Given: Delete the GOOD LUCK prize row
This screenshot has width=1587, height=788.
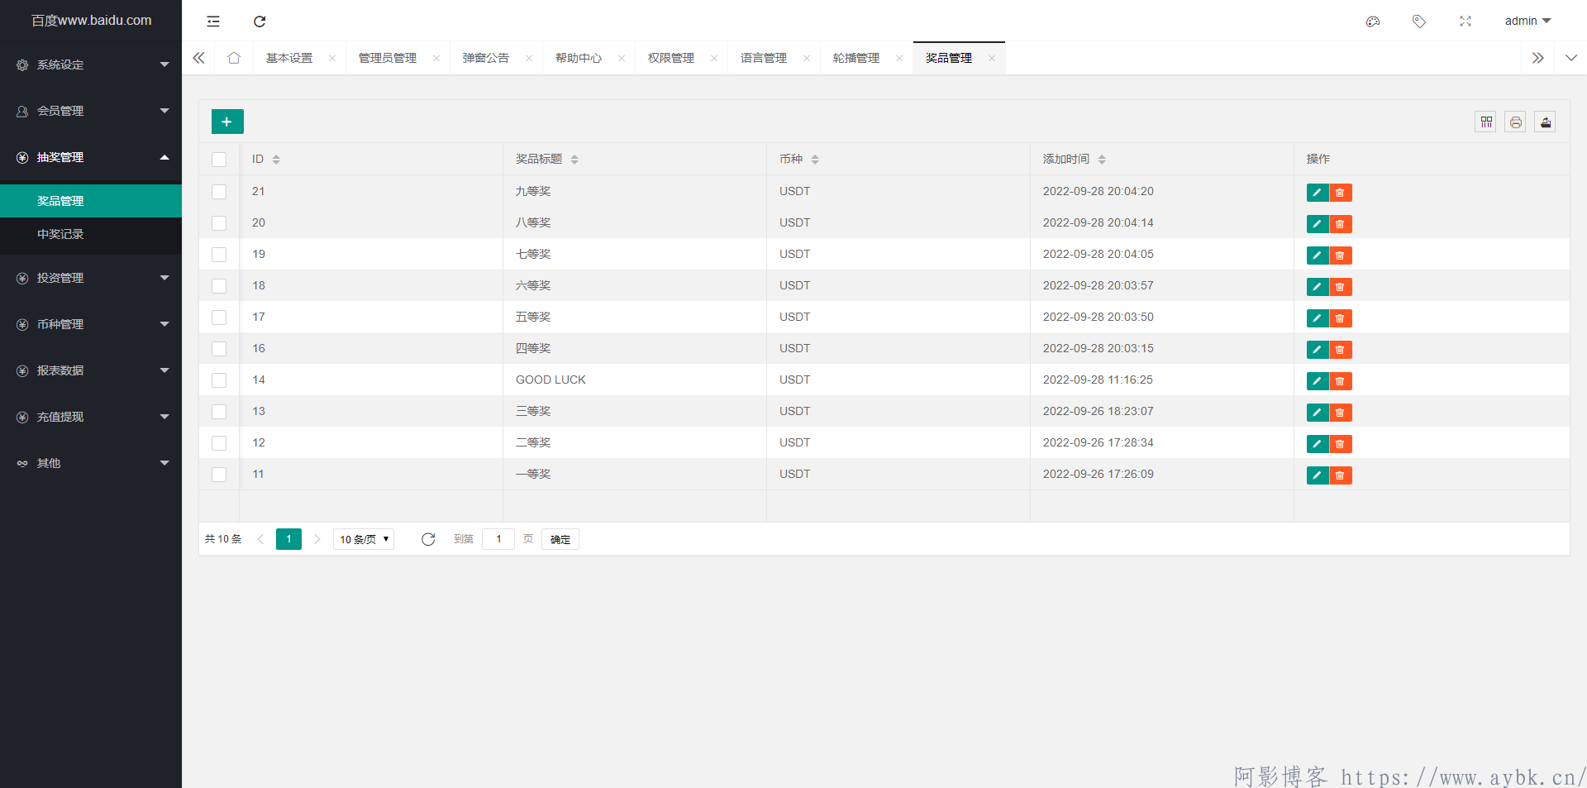Looking at the screenshot, I should click(x=1341, y=381).
